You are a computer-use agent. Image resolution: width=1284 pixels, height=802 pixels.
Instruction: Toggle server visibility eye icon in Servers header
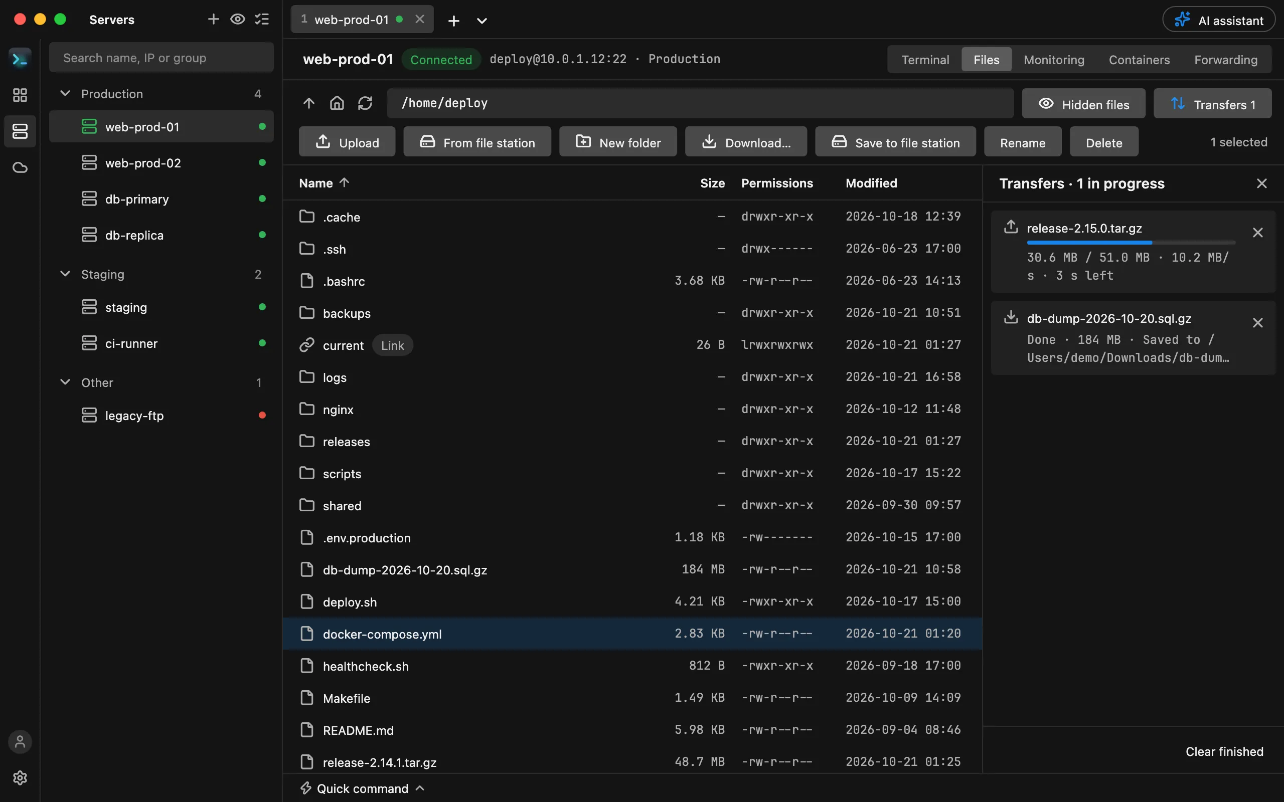[238, 20]
